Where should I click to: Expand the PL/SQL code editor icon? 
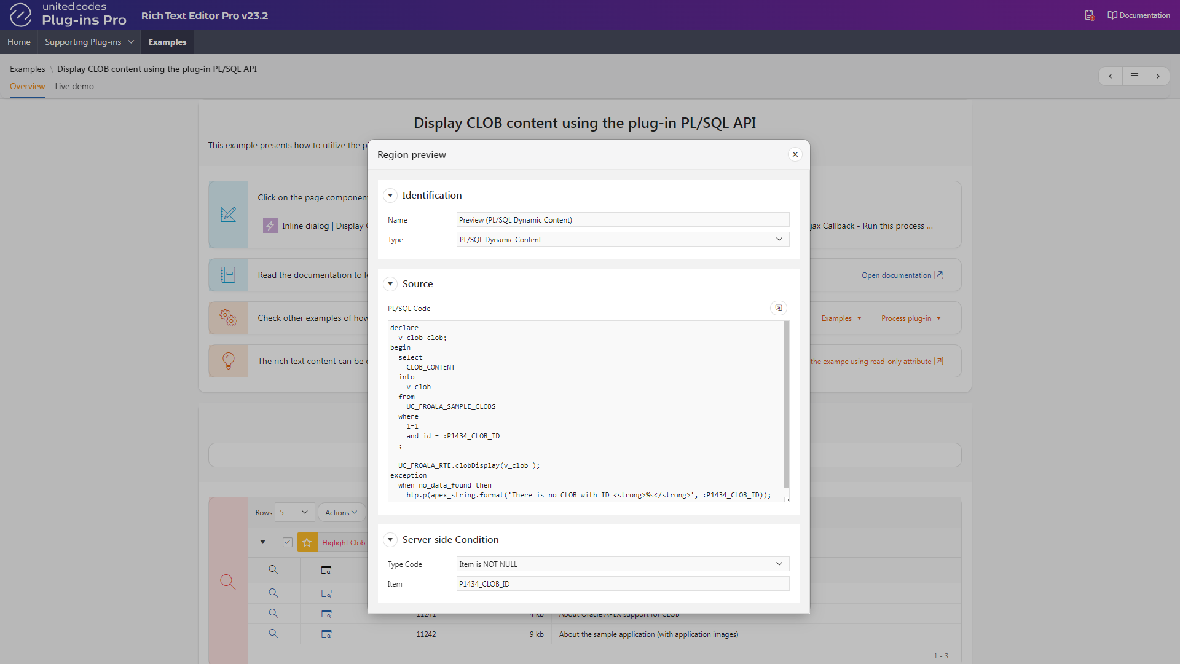pos(779,308)
